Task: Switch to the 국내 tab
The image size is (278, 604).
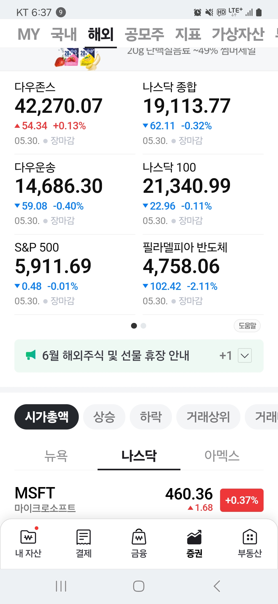Action: coord(64,34)
